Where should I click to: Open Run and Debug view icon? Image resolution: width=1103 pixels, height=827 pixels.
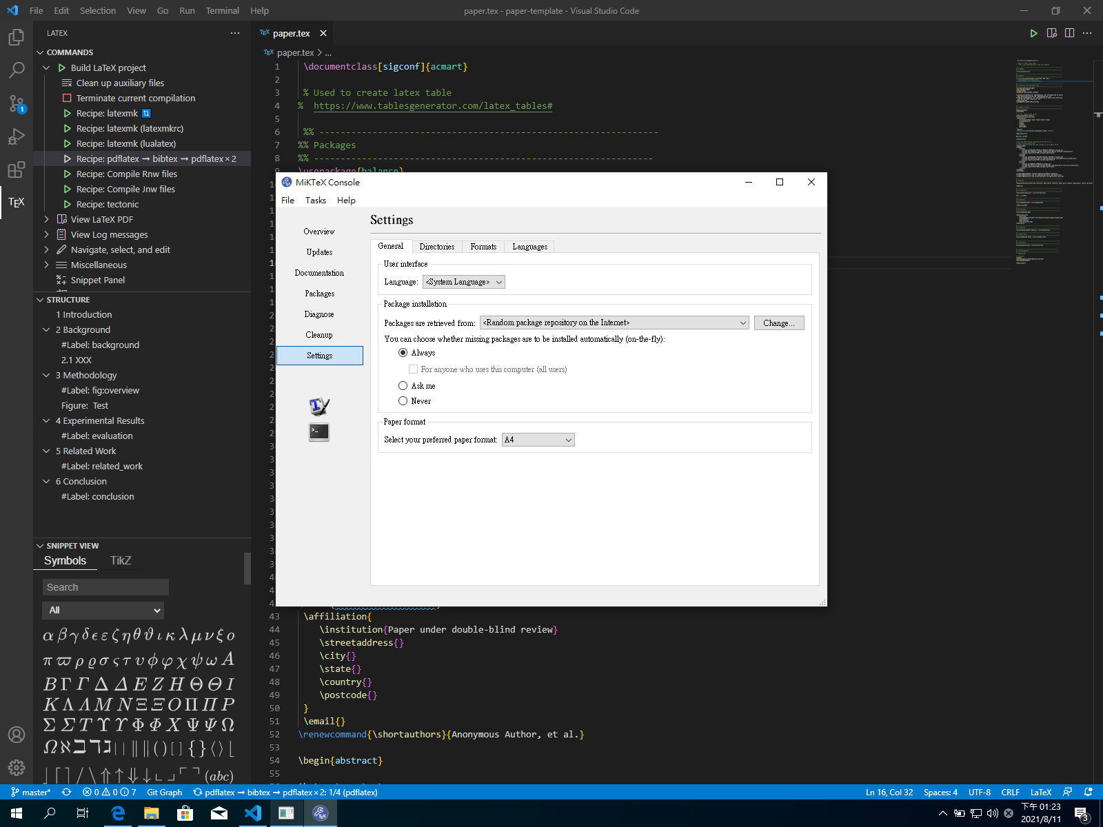pyautogui.click(x=17, y=136)
